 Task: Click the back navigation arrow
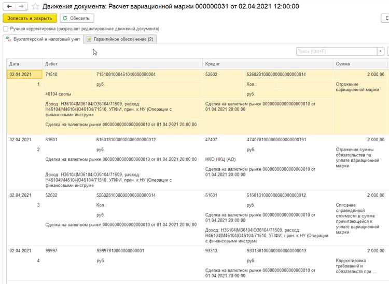[8, 6]
